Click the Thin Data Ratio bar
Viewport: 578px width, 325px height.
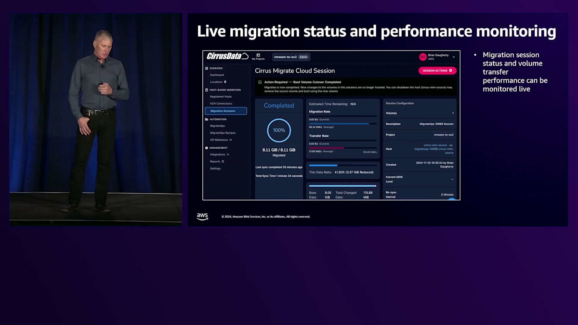coord(342,165)
